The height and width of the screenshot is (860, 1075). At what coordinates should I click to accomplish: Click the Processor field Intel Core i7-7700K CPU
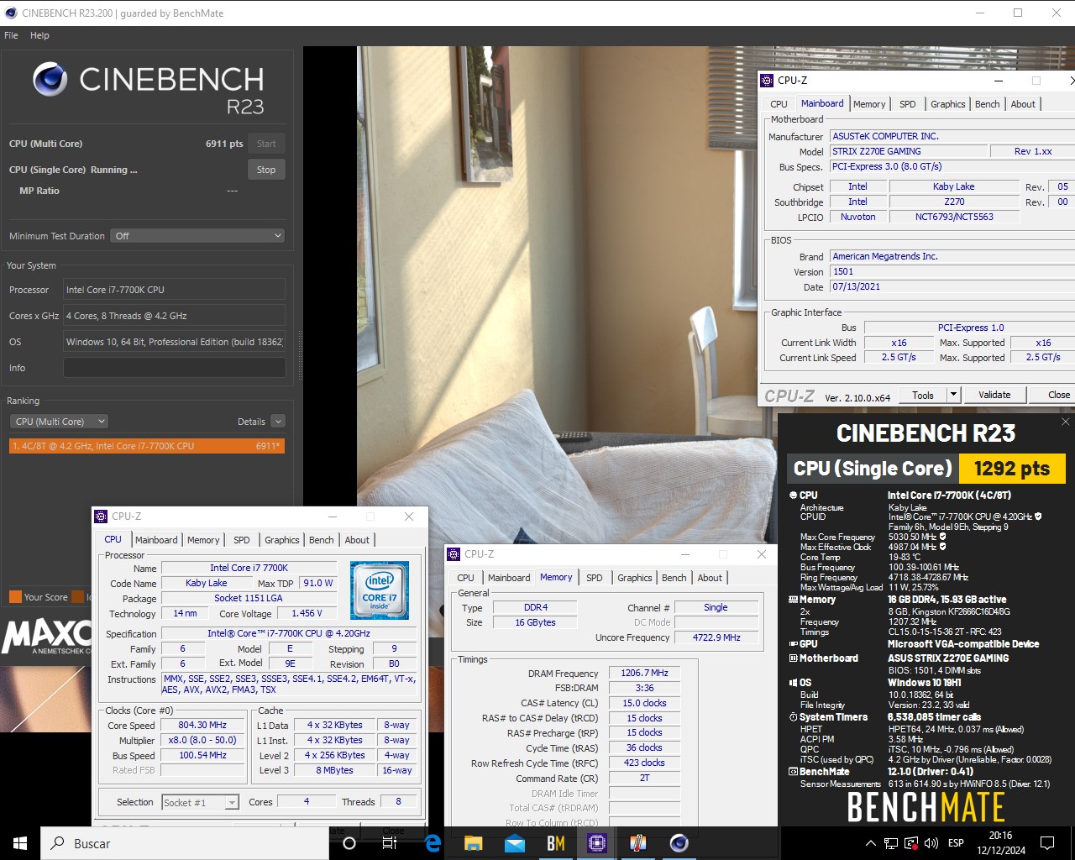[x=175, y=290]
